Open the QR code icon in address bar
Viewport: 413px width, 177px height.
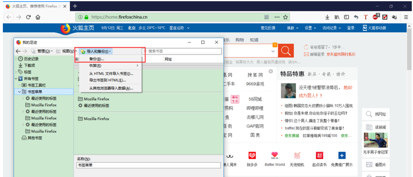[267, 17]
